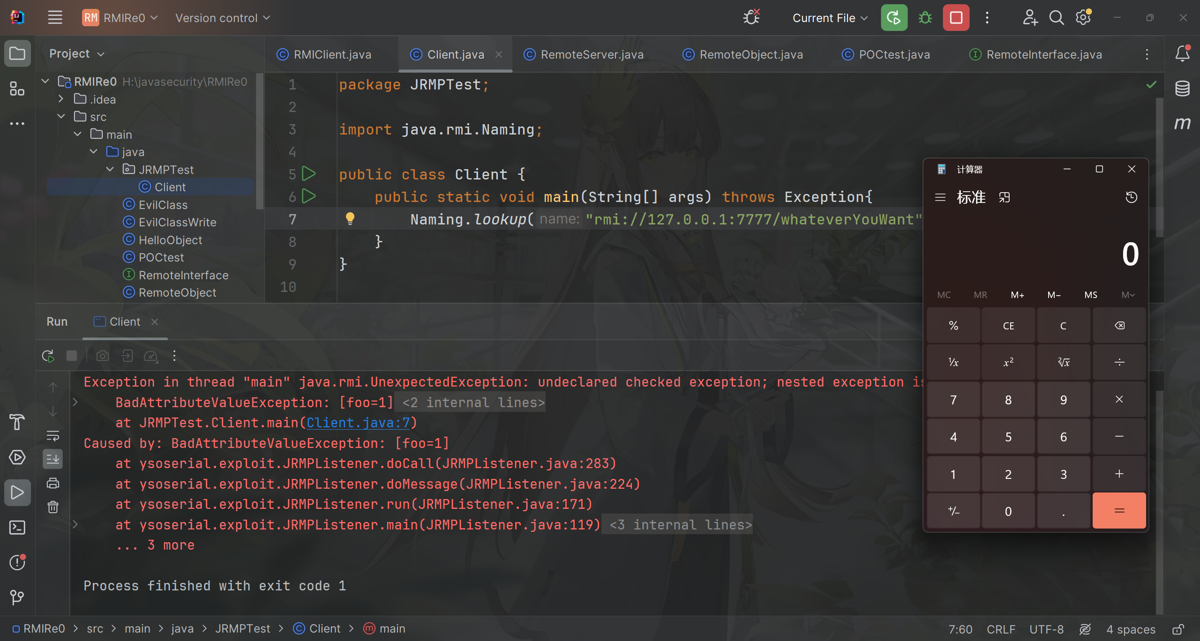This screenshot has height=641, width=1200.
Task: Open Maven tool window
Action: [x=1182, y=123]
